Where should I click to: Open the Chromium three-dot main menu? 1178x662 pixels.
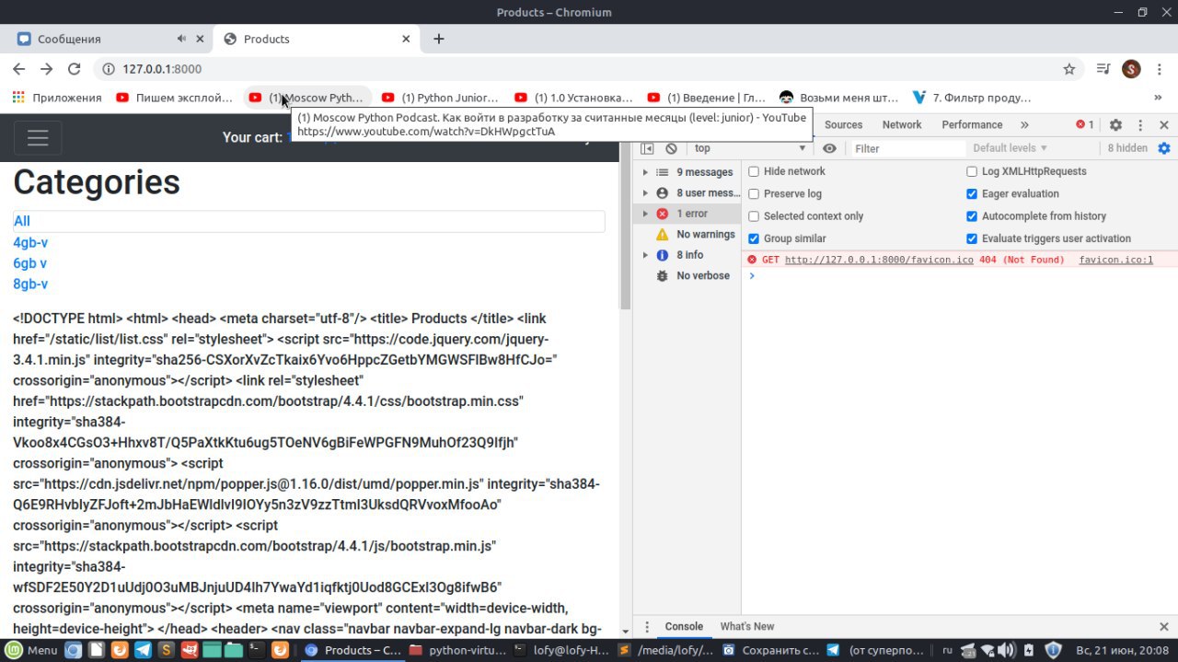[1160, 69]
